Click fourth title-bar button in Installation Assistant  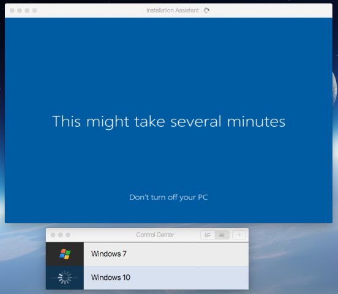[x=34, y=10]
